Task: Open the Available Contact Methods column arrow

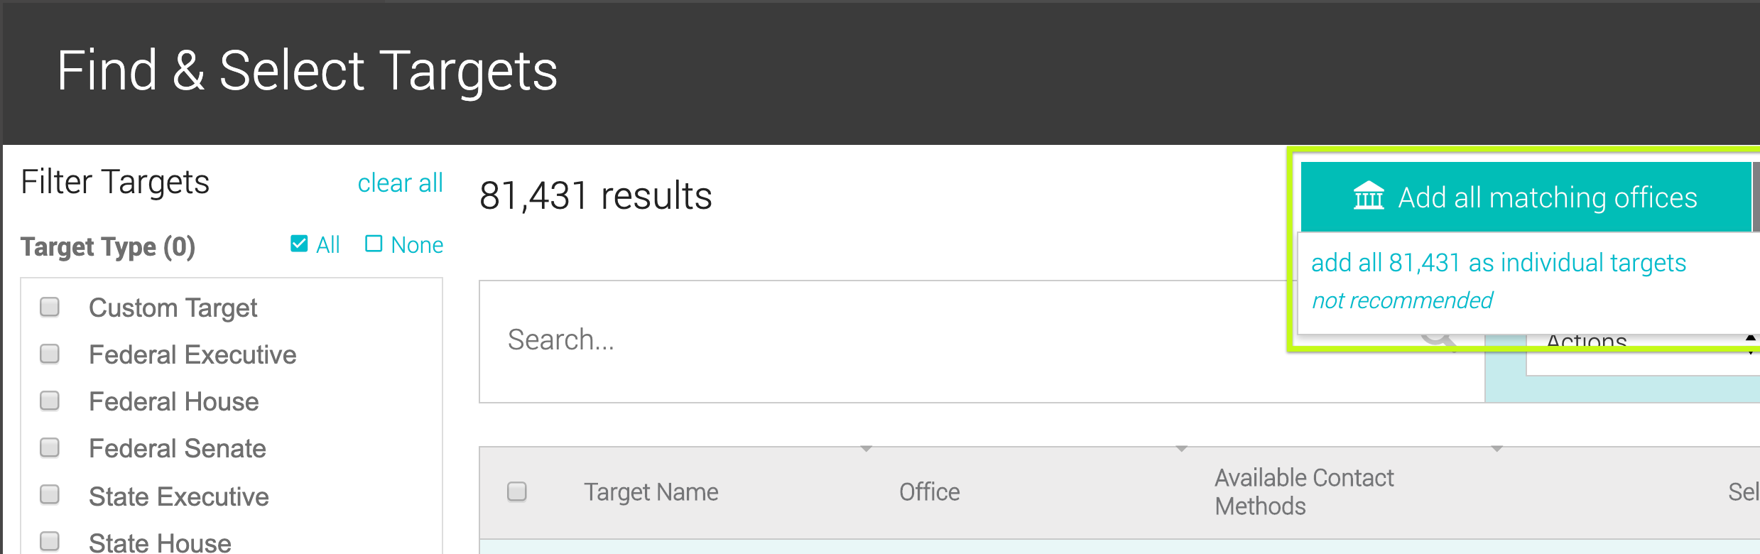Action: pos(1496,449)
